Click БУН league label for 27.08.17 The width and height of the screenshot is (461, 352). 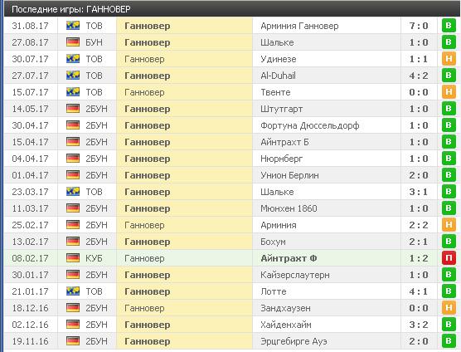point(94,42)
